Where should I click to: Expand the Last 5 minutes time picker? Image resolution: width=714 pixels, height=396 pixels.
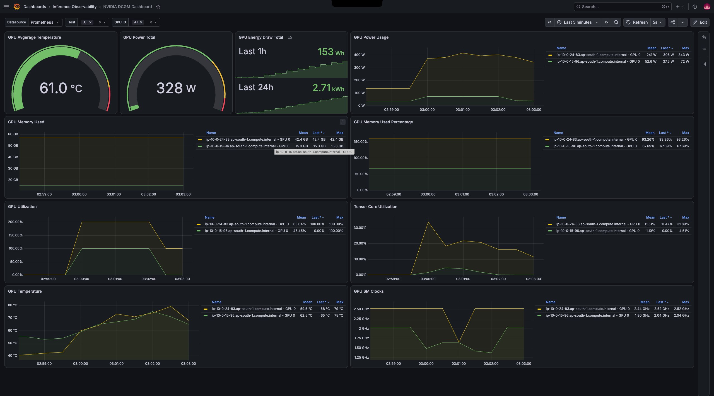point(577,22)
